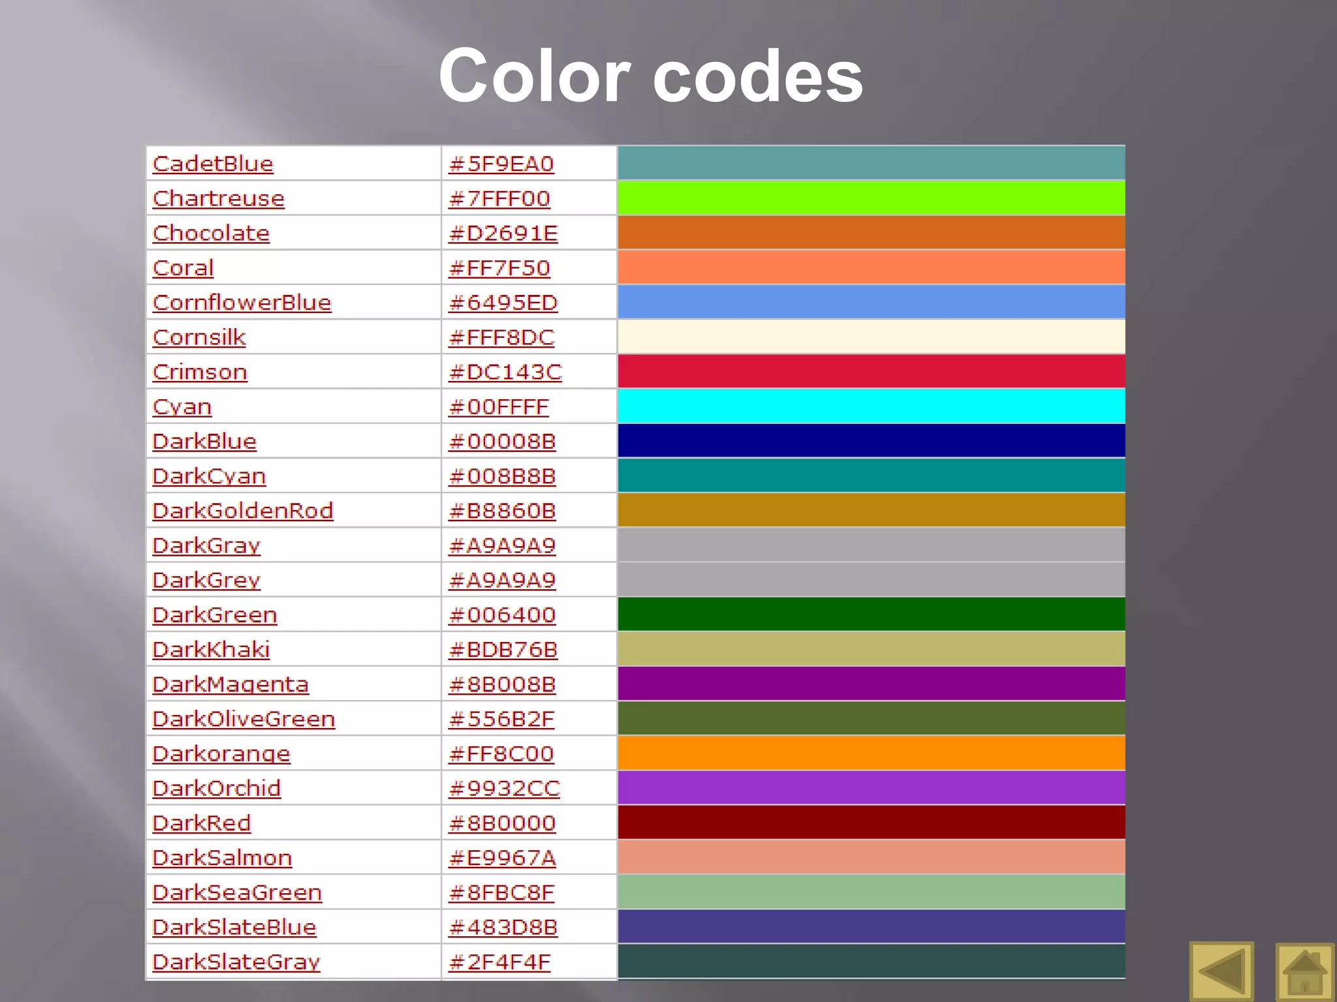Select the Crimson red swatch
Screen dimensions: 1337x1002
click(872, 372)
